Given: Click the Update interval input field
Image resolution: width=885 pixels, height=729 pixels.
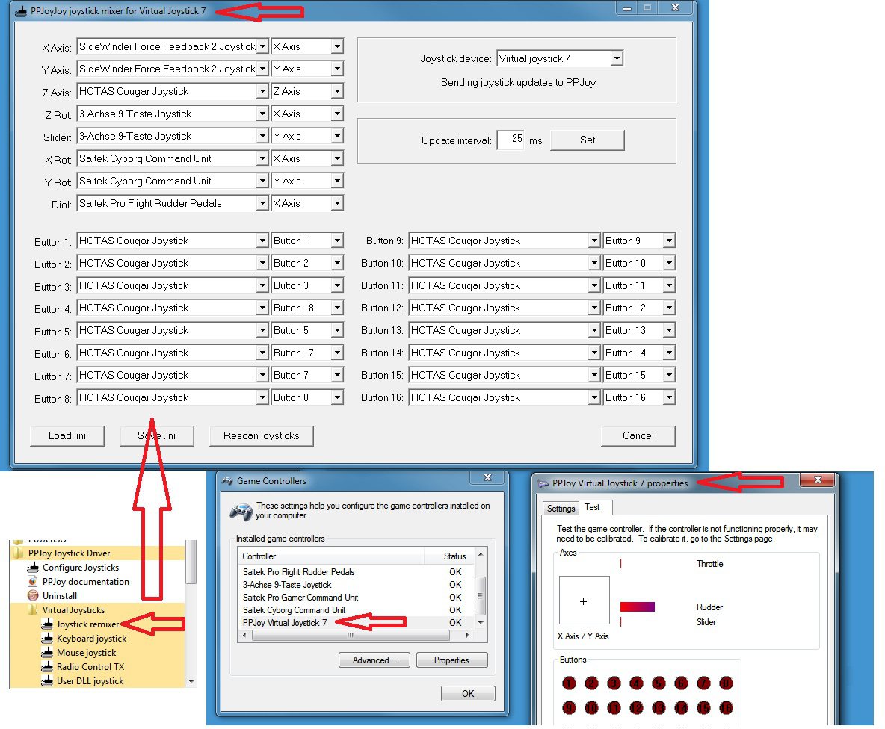Looking at the screenshot, I should pyautogui.click(x=511, y=139).
